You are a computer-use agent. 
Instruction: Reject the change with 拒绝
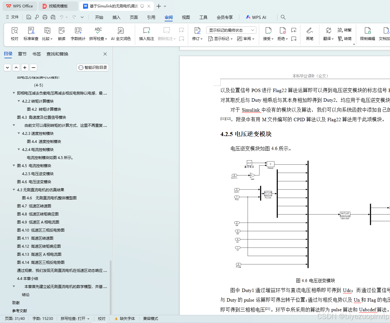pyautogui.click(x=282, y=34)
